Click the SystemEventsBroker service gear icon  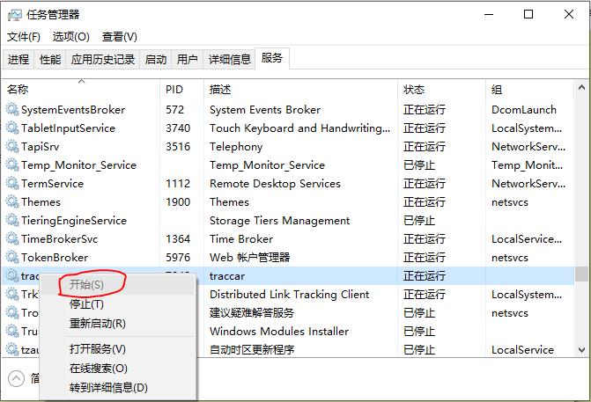(x=12, y=110)
